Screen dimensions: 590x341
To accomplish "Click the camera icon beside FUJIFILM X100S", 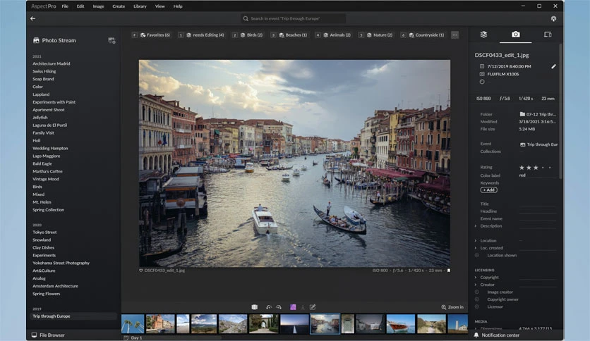I will 482,74.
